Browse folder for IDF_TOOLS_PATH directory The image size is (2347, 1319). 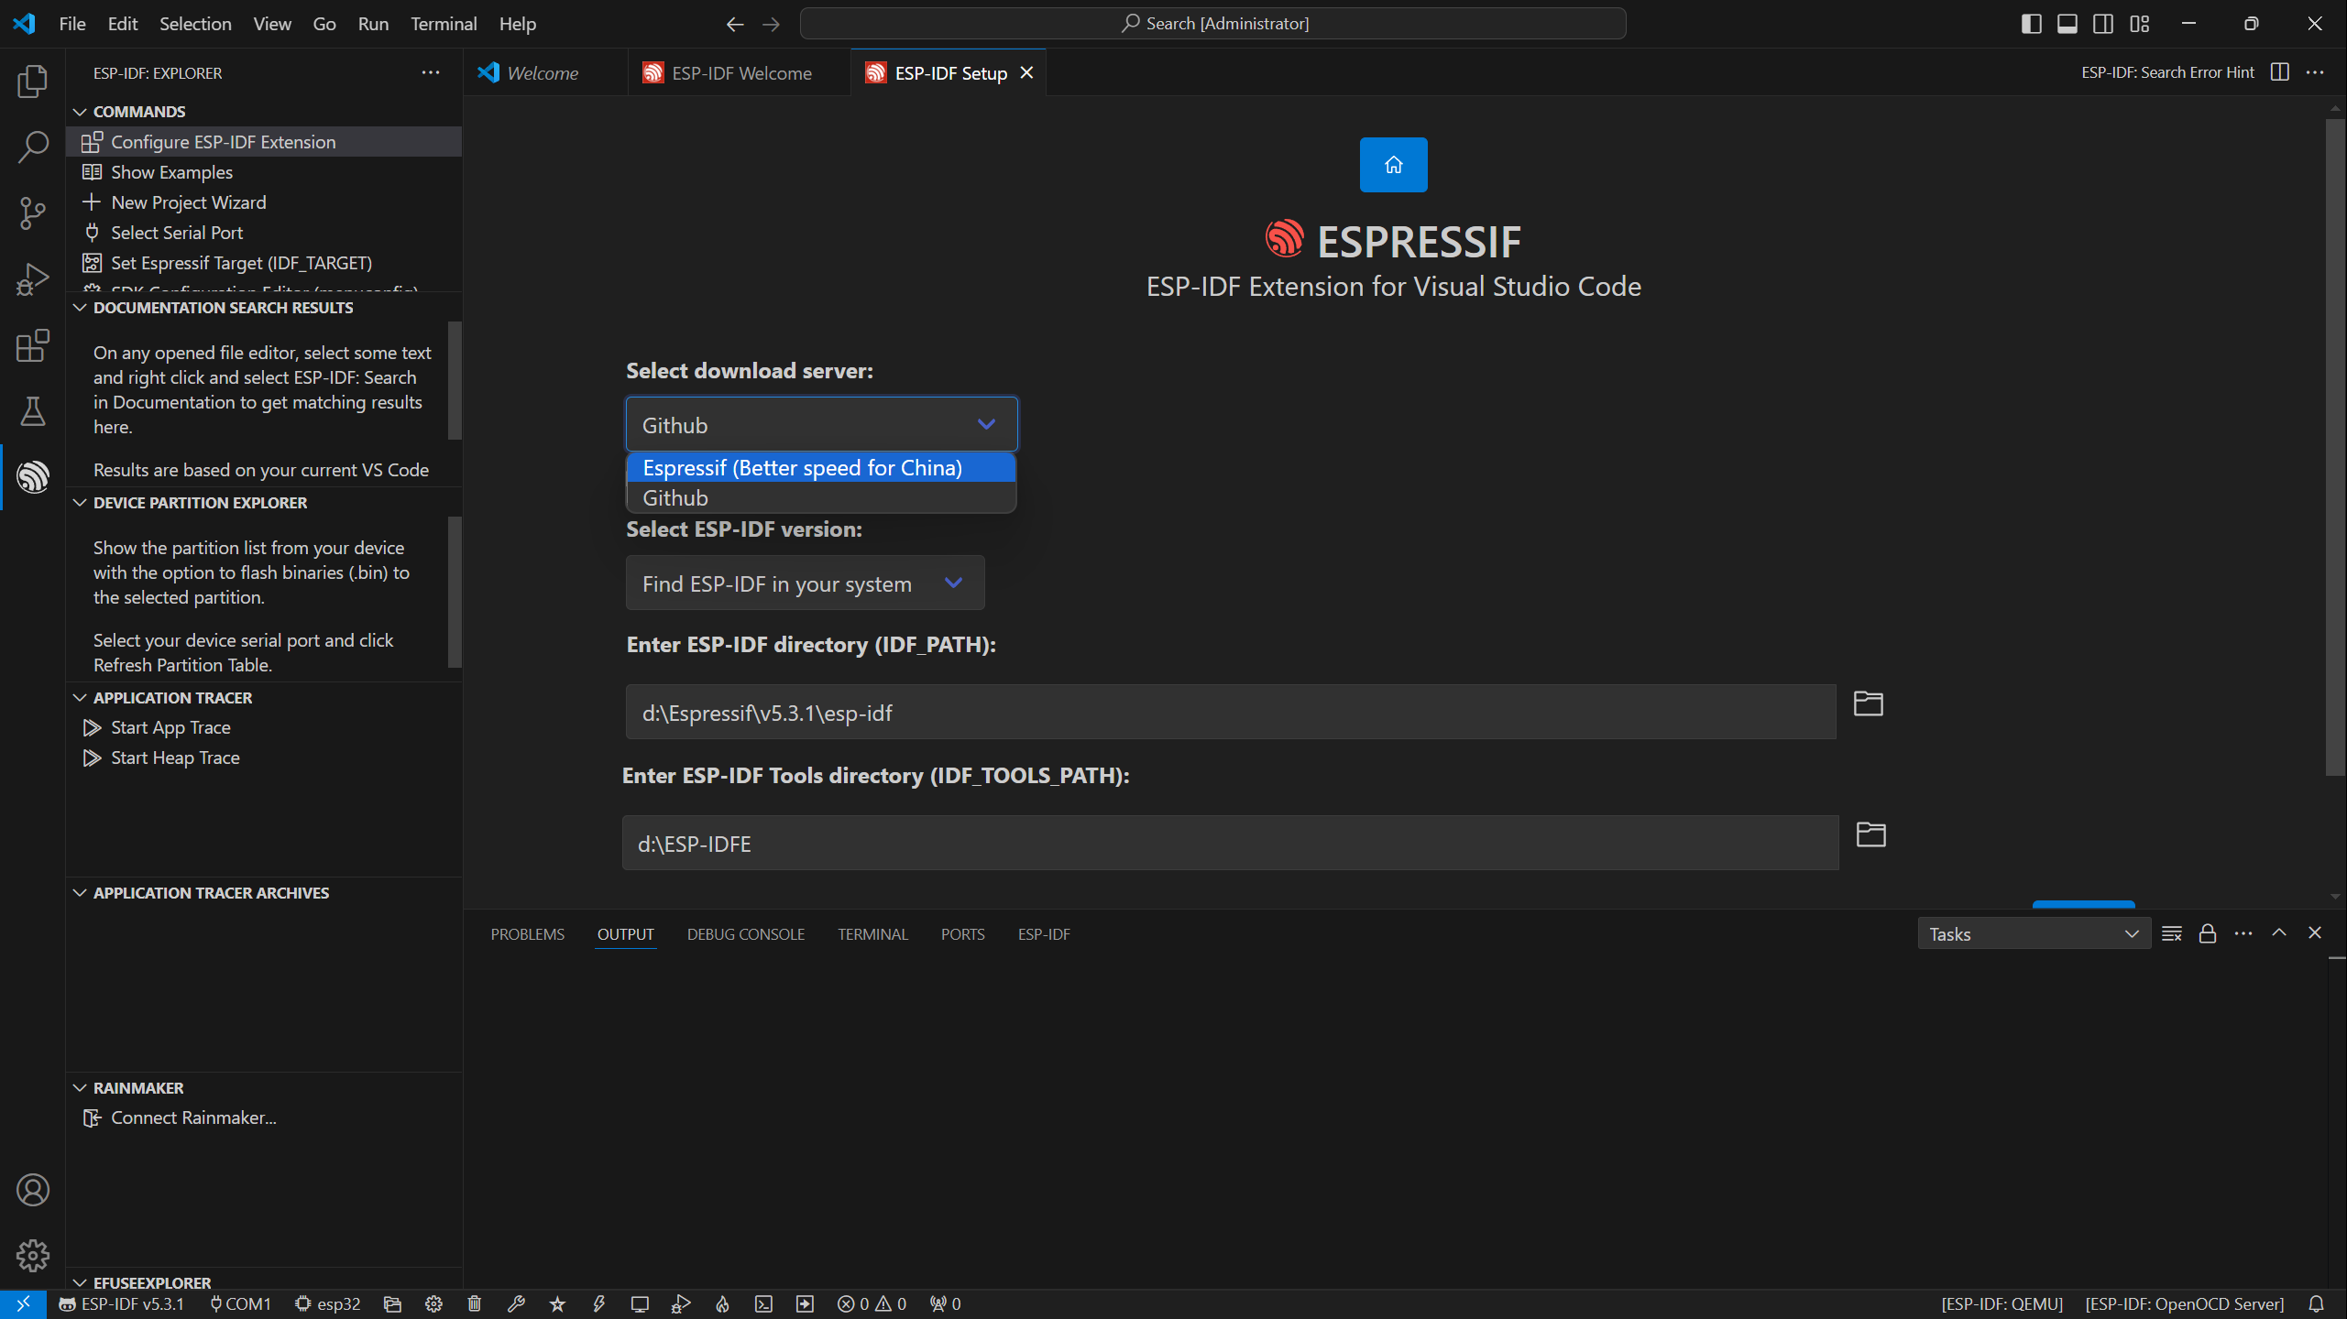1870,834
